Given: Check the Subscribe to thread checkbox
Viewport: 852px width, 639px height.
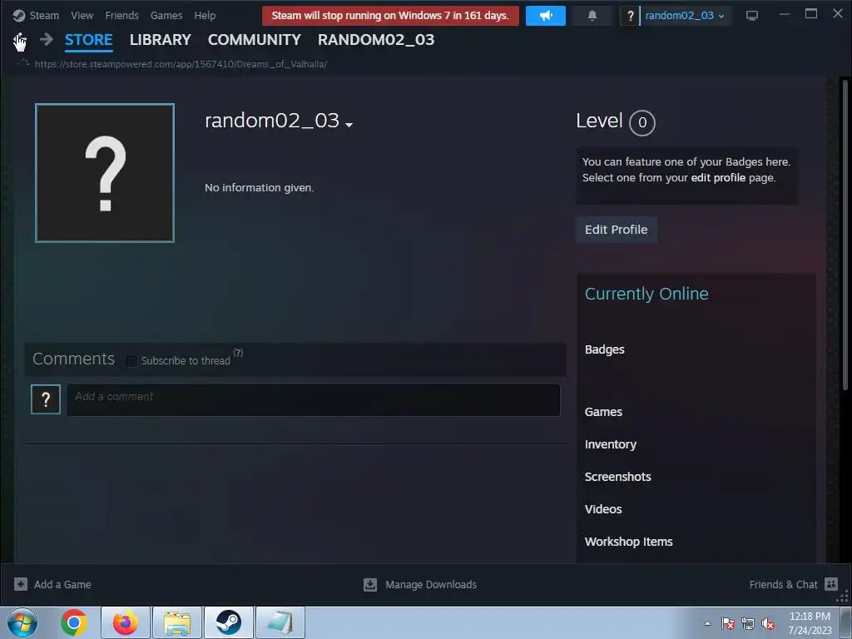Looking at the screenshot, I should pyautogui.click(x=131, y=361).
